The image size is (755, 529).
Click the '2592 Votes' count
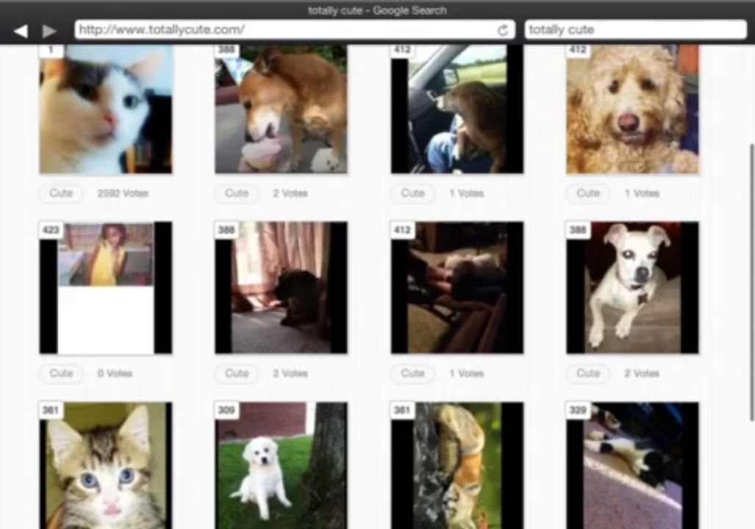click(123, 193)
